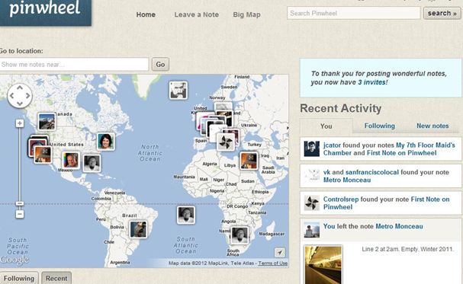Click Controlsrep's pinwheel avatar
The image size is (463, 284).
[312, 203]
